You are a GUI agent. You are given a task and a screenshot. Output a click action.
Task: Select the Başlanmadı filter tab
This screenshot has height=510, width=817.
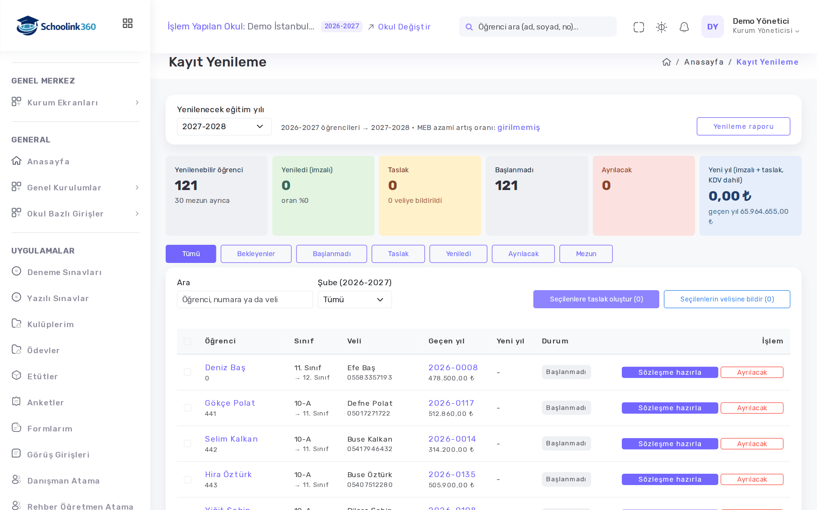332,254
